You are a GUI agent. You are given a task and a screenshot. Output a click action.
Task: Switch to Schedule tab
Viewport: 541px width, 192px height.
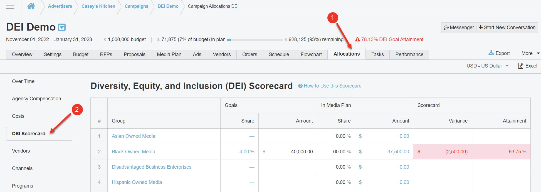[279, 54]
